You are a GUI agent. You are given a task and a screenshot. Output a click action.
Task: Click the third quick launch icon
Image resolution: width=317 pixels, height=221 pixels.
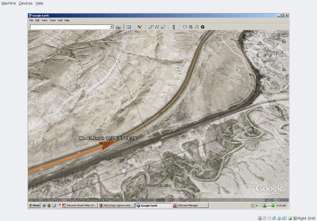tap(54, 206)
